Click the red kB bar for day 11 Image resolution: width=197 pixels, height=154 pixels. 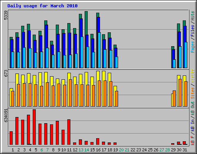(69, 132)
